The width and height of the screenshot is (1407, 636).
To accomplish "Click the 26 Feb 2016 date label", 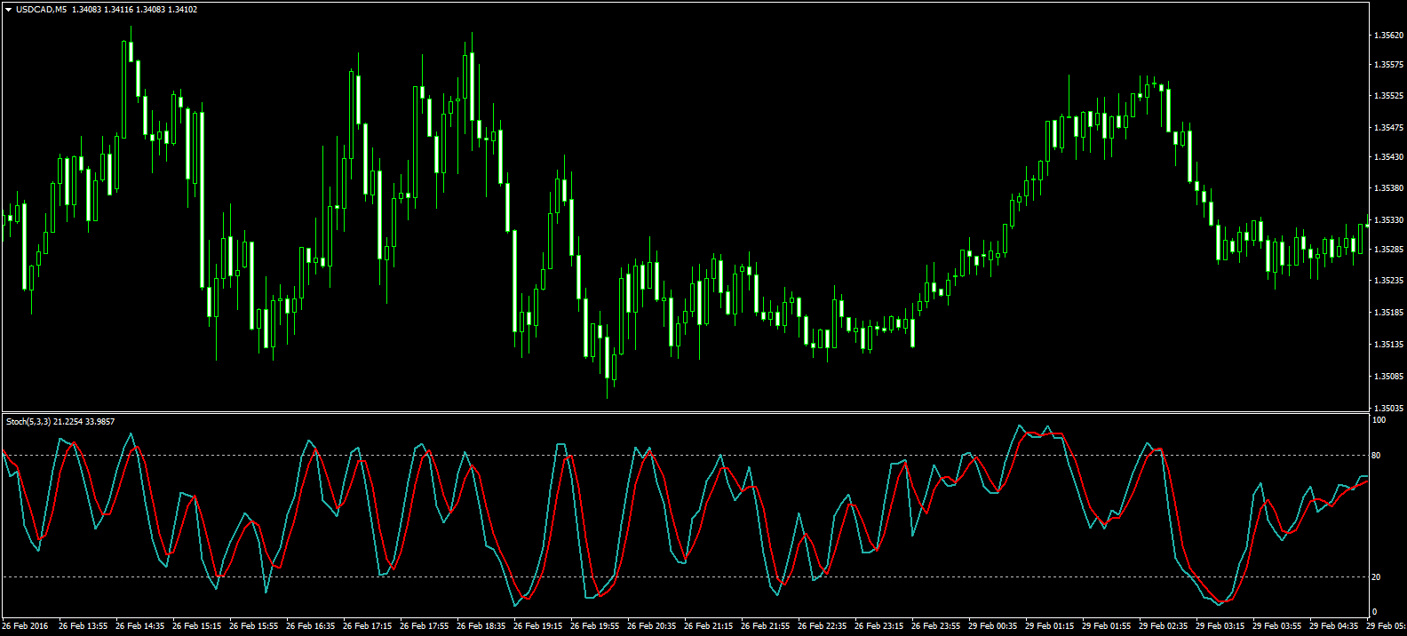I will click(26, 626).
